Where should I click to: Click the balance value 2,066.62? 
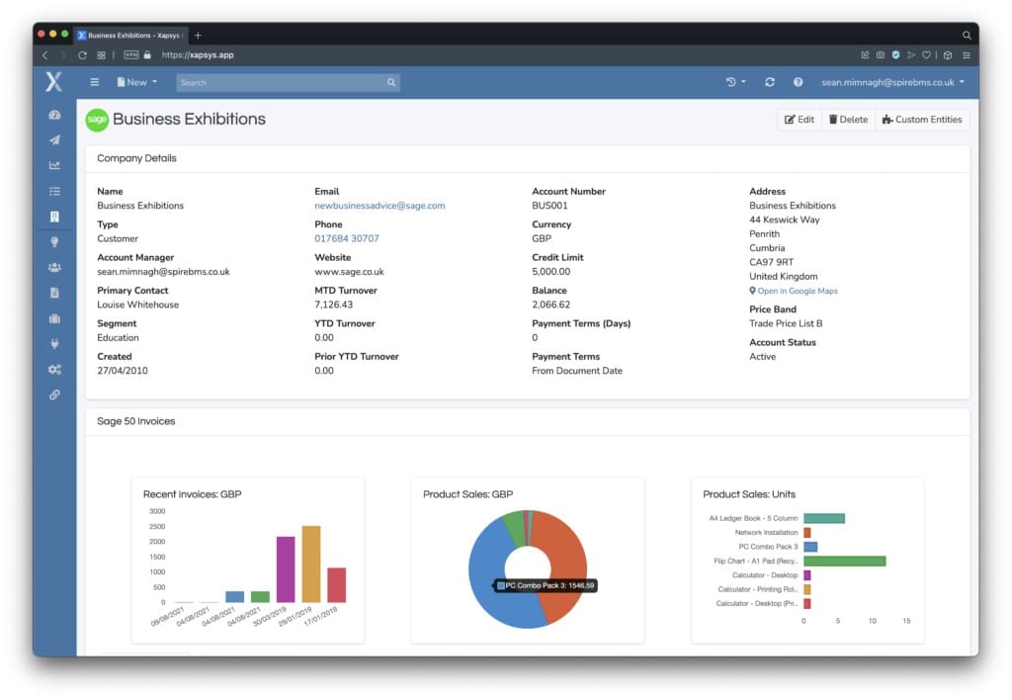pos(550,305)
